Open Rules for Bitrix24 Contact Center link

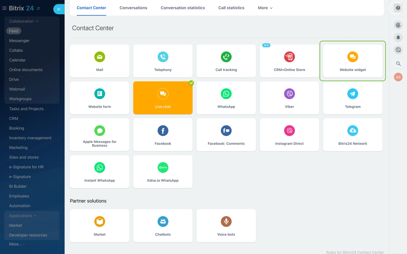click(x=355, y=252)
